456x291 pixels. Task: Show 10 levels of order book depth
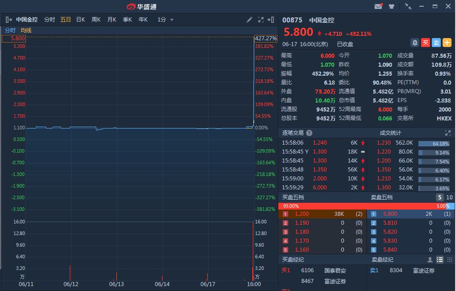coord(449,197)
